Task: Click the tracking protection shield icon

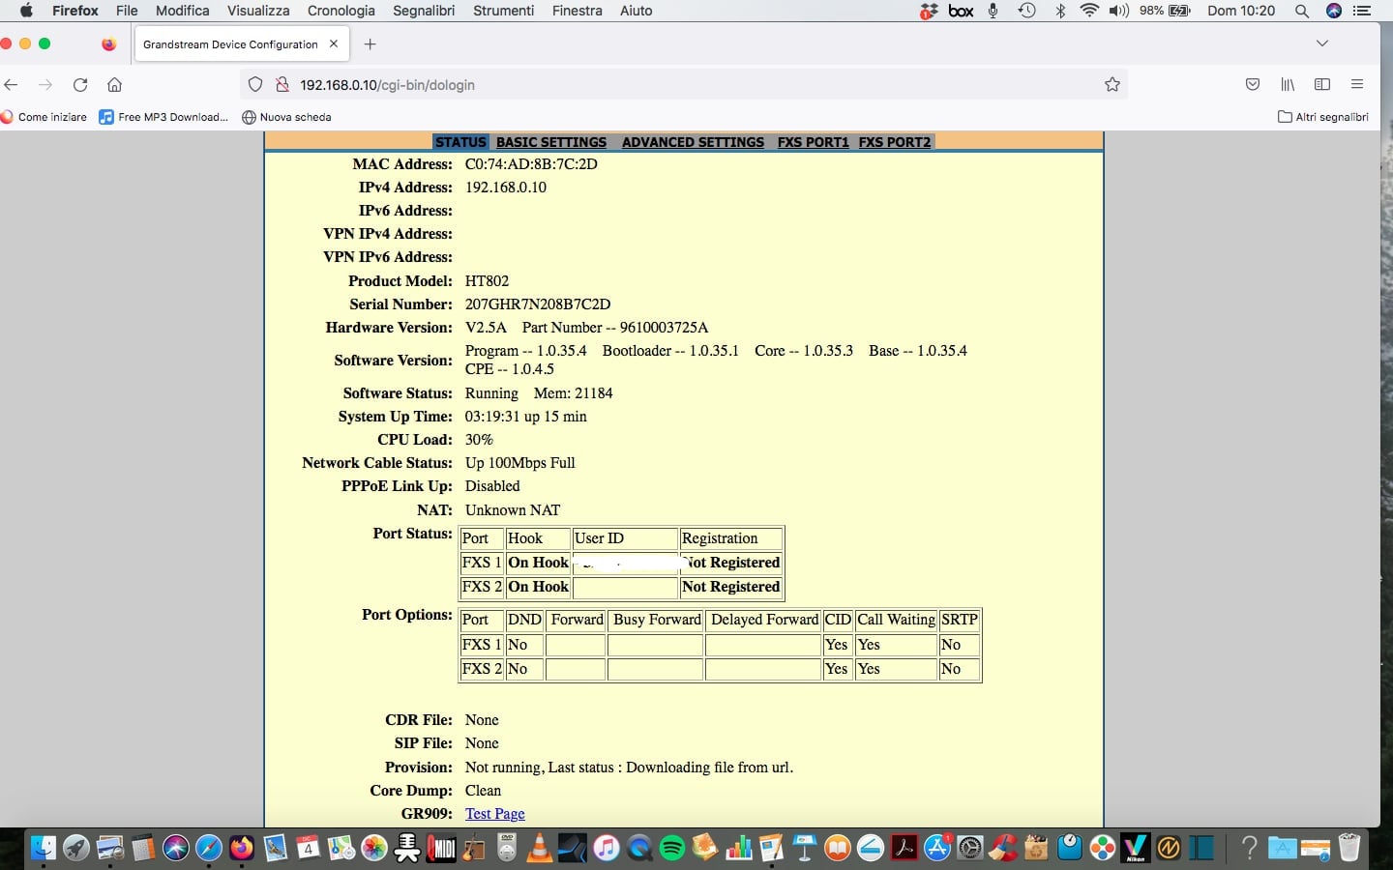Action: (x=255, y=85)
